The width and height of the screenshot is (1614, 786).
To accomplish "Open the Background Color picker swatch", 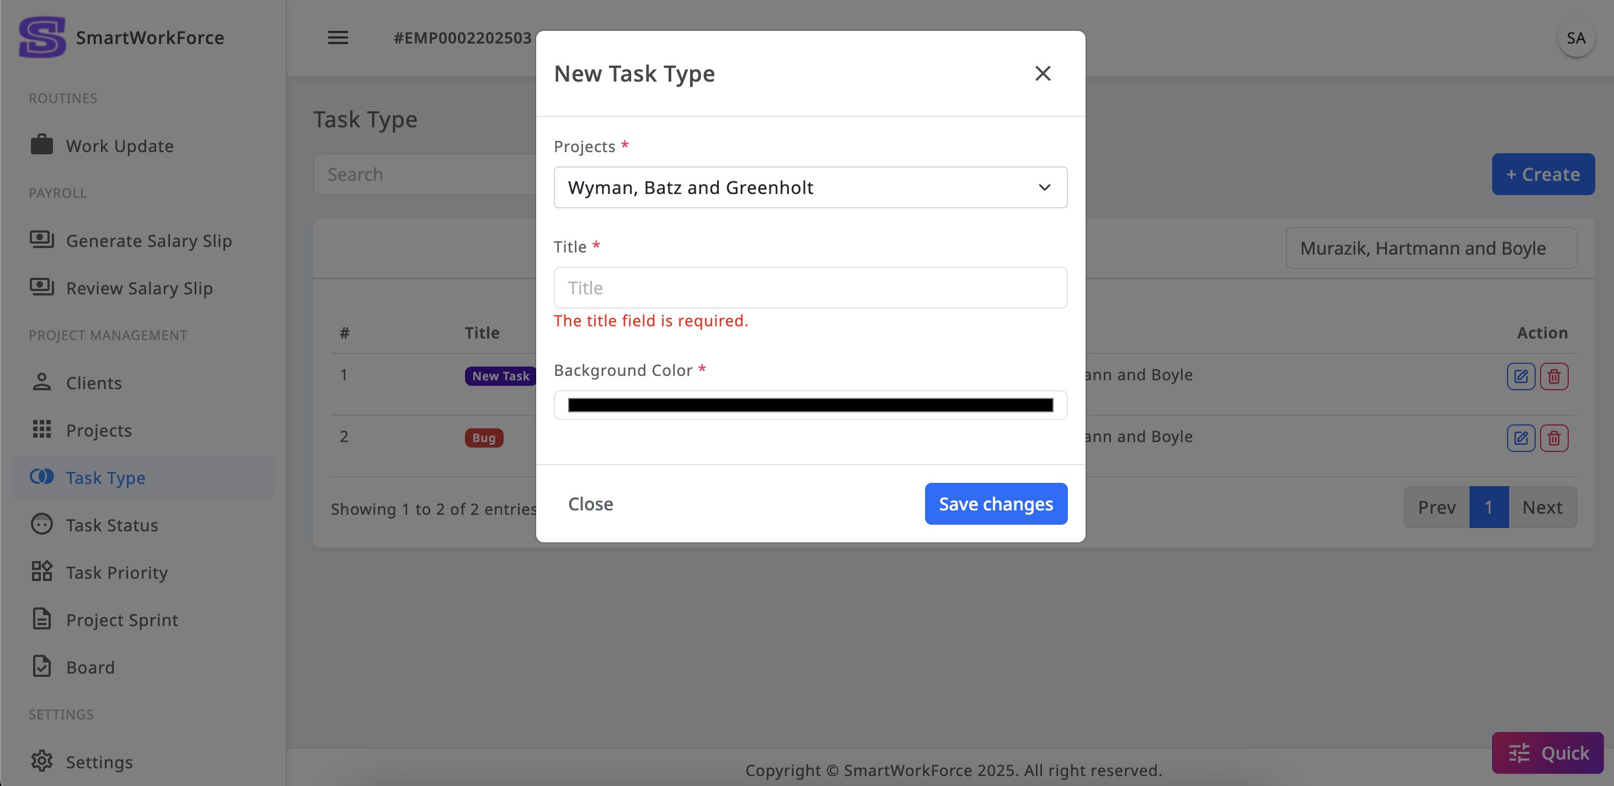I will click(x=810, y=405).
